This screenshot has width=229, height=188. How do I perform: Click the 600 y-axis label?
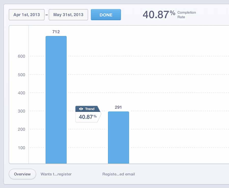click(x=21, y=56)
